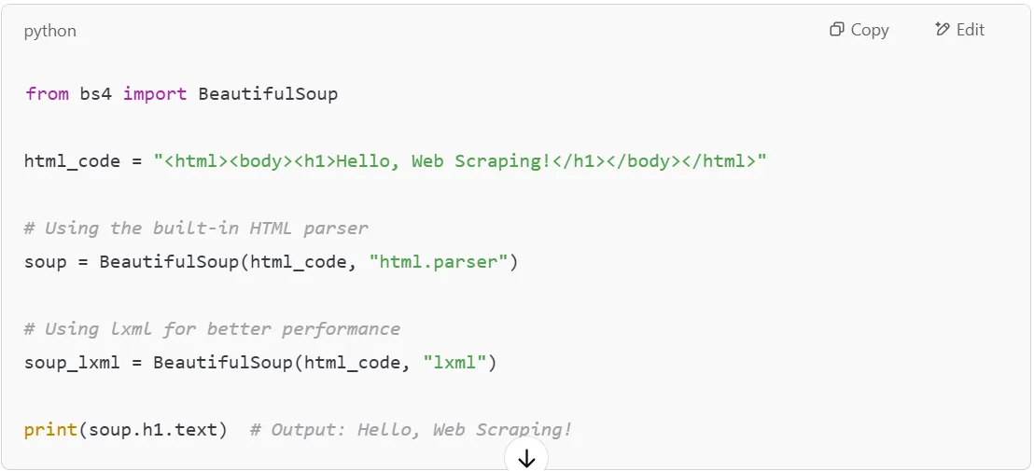The image size is (1034, 471).
Task: Click the 'from' keyword in the code
Action: pyautogui.click(x=47, y=94)
